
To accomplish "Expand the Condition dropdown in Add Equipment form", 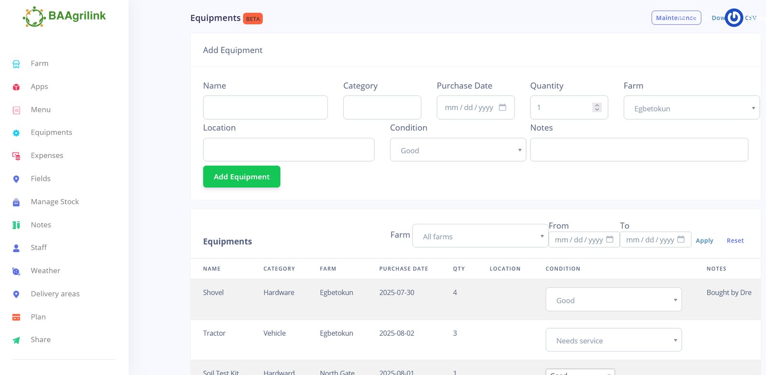I will tap(458, 150).
